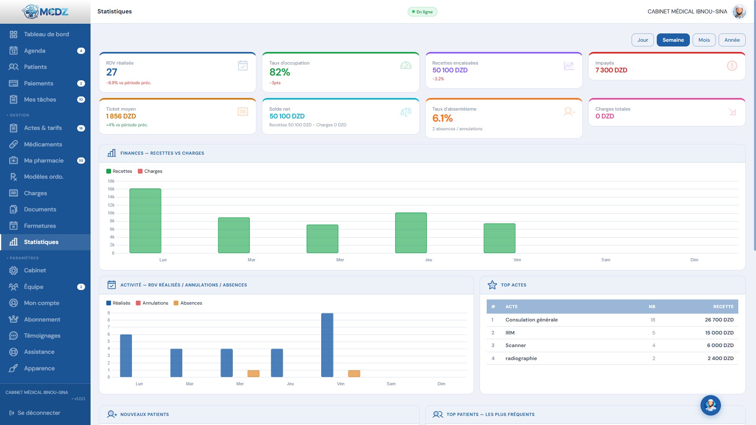Click the Modèles ordo. Rx icon

13,177
